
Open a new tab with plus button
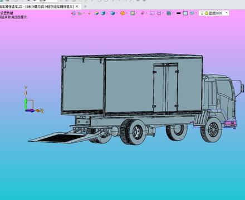coord(85,7)
